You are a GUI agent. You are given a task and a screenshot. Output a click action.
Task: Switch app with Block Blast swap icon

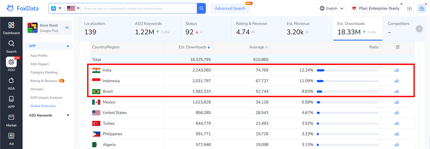(x=67, y=27)
